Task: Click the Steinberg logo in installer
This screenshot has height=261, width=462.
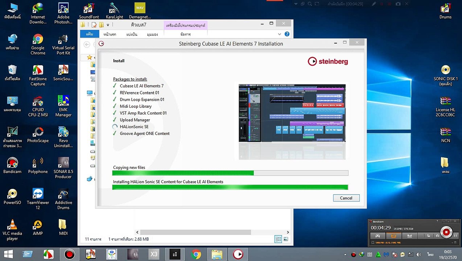Action: (328, 61)
